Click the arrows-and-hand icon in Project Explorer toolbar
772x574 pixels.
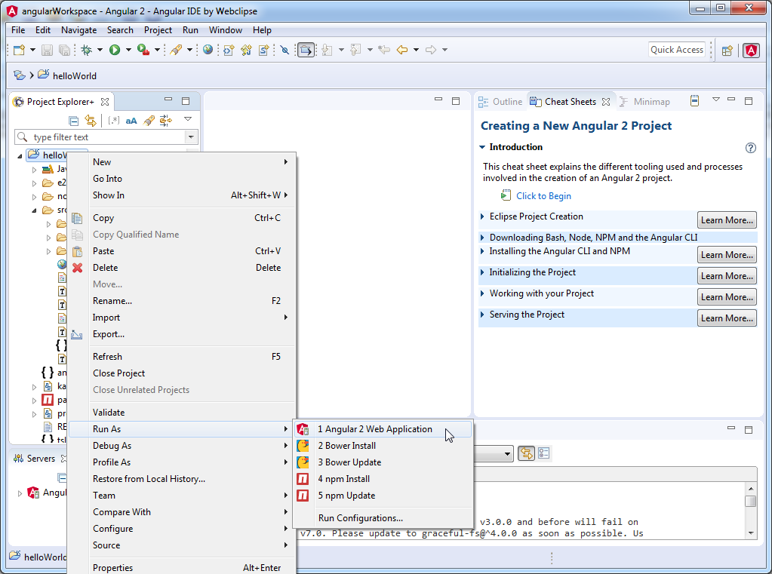pyautogui.click(x=166, y=121)
